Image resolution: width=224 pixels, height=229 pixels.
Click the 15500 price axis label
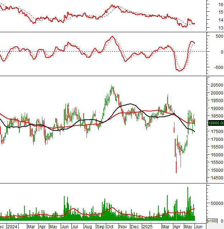(217, 162)
